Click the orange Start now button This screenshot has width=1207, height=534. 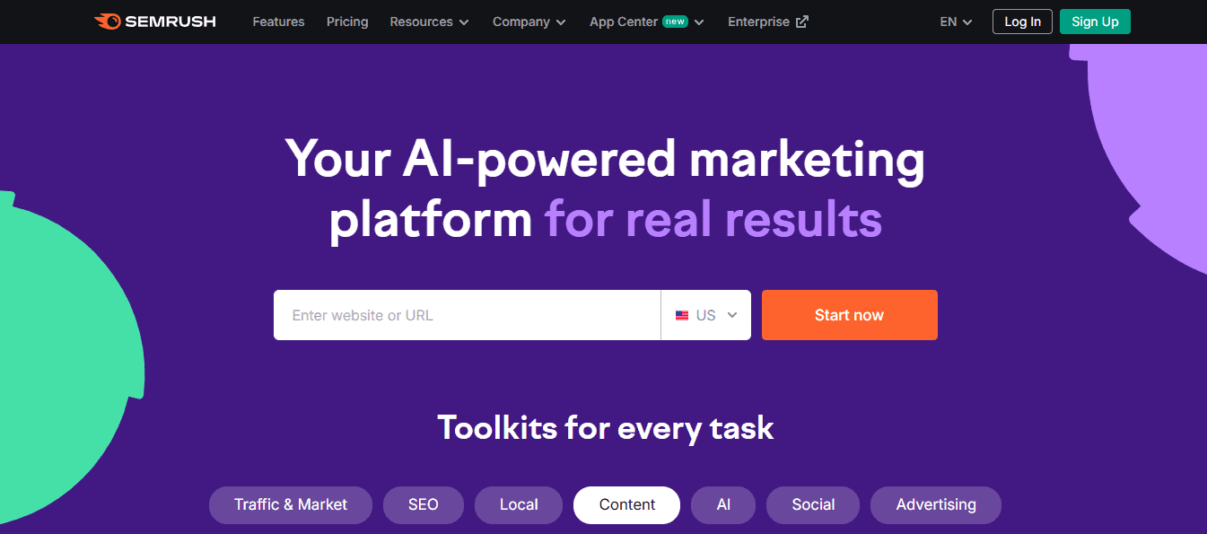click(x=850, y=315)
